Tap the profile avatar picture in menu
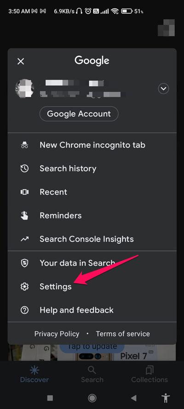The width and height of the screenshot is (184, 409). (x=24, y=88)
